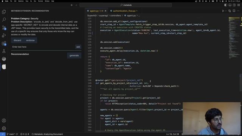242x136 pixels.
Task: Toggle the bottom panel layout button
Action: (x=230, y=5)
